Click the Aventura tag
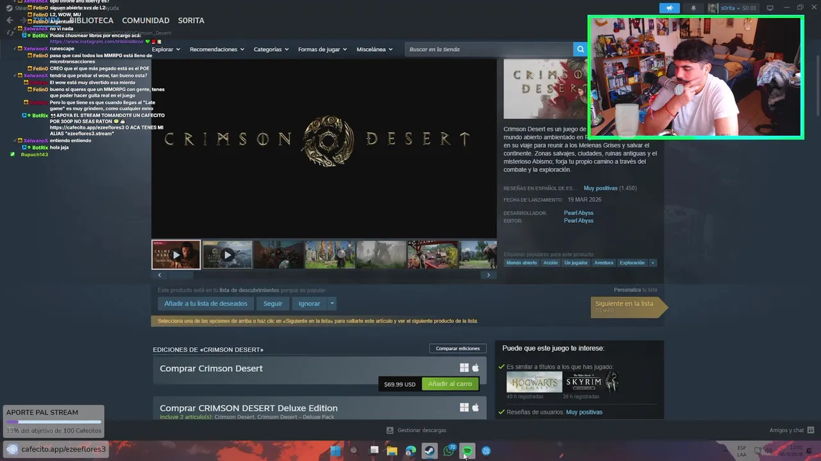 [x=604, y=263]
